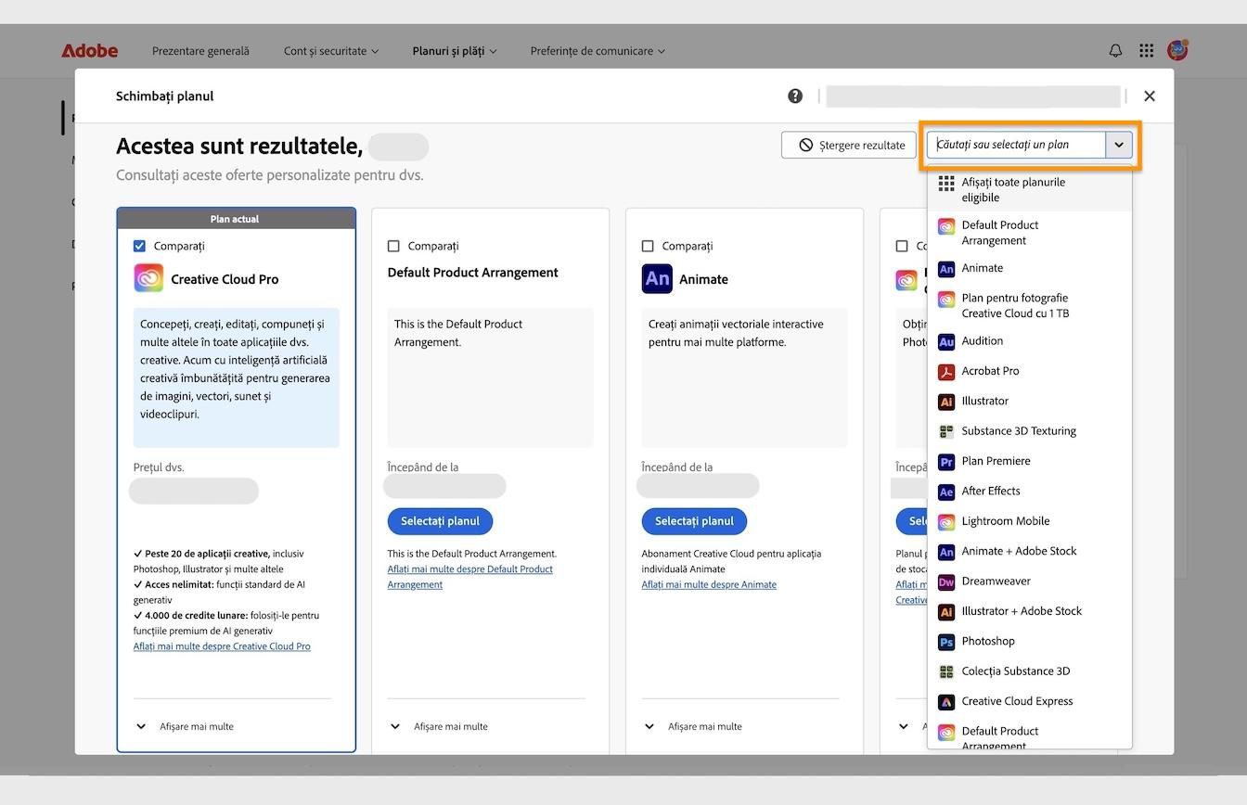Open the Adobe apps grid switcher

[1147, 51]
